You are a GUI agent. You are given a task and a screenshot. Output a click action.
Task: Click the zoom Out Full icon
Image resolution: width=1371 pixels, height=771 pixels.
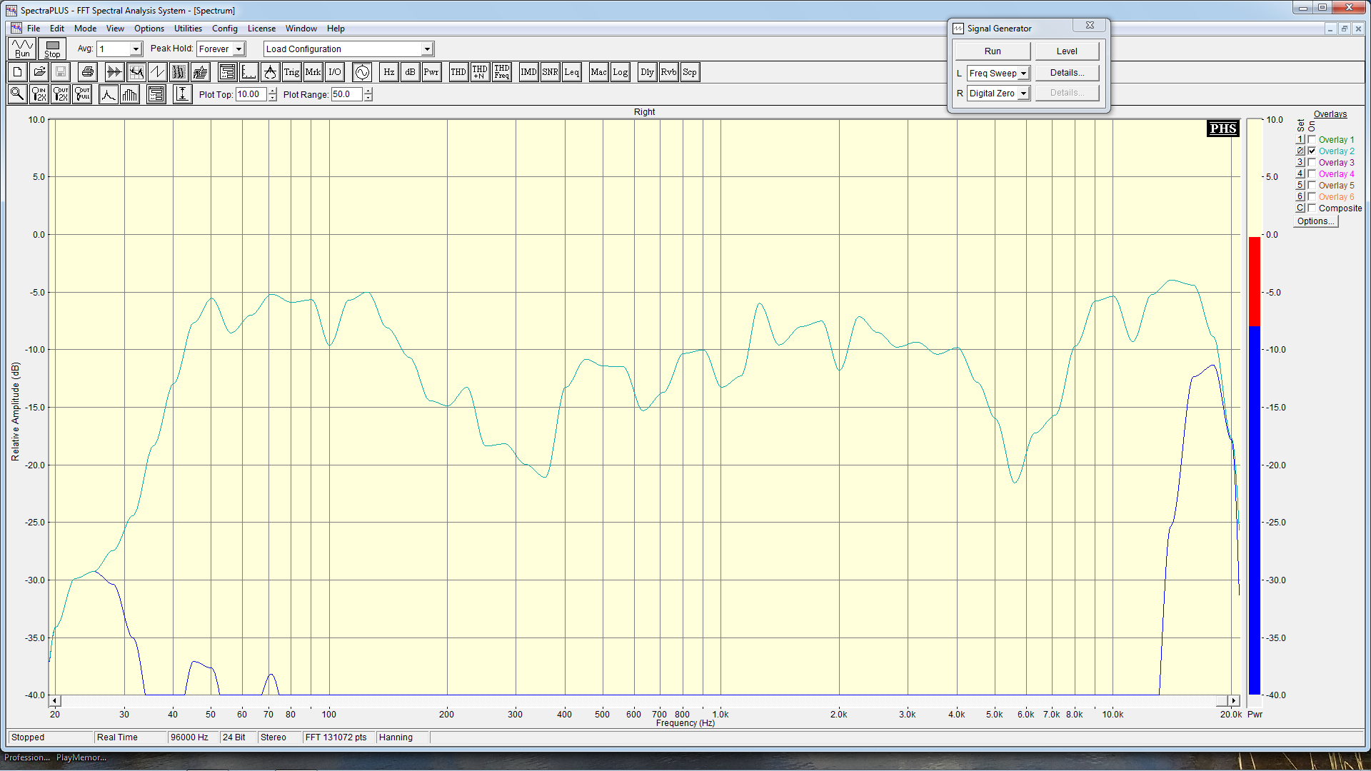click(82, 94)
